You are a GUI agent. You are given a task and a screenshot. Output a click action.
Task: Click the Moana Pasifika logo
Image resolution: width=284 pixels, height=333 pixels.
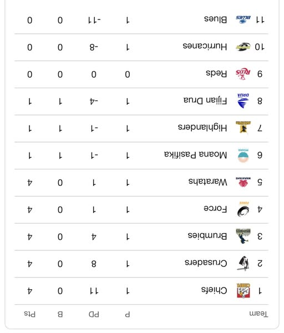[244, 155]
